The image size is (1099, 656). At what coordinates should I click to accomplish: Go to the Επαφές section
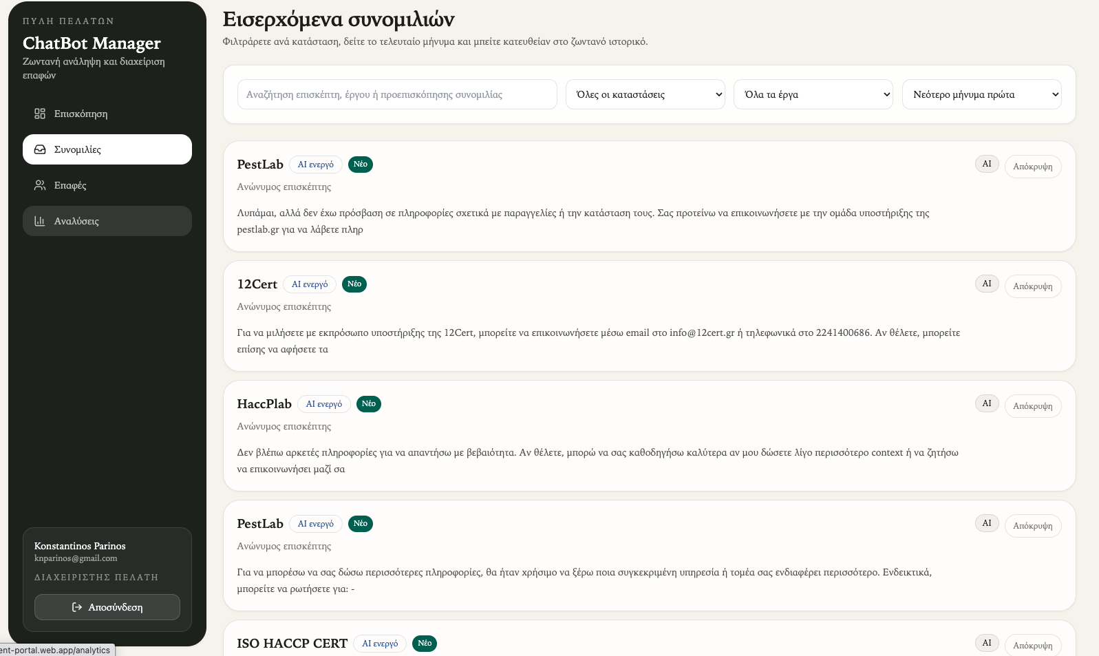point(107,185)
